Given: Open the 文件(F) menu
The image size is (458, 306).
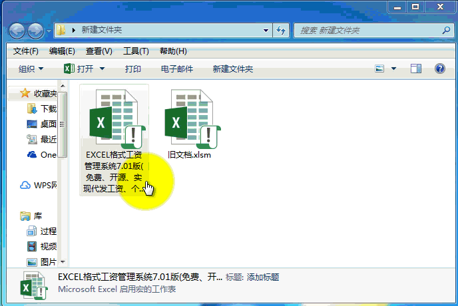Looking at the screenshot, I should [x=25, y=51].
